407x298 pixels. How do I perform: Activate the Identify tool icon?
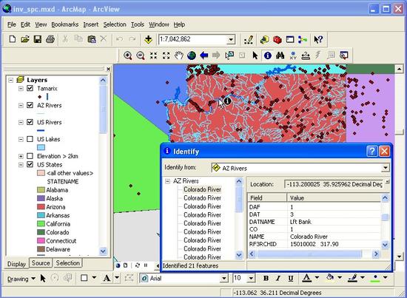(268, 55)
